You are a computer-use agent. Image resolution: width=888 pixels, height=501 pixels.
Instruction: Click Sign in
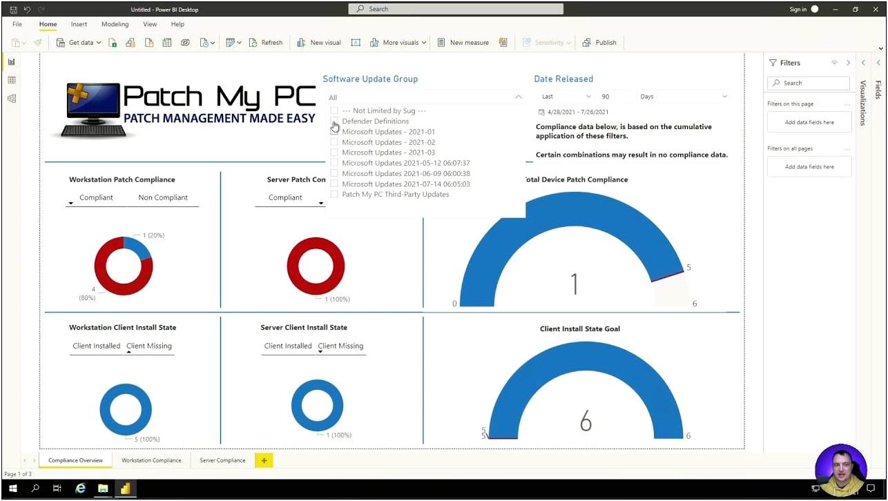pos(798,10)
